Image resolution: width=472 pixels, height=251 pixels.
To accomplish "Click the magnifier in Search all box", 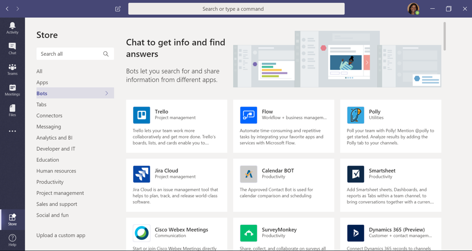I will point(106,54).
